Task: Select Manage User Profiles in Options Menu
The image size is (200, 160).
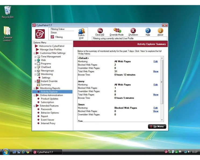Action: coord(51,50)
